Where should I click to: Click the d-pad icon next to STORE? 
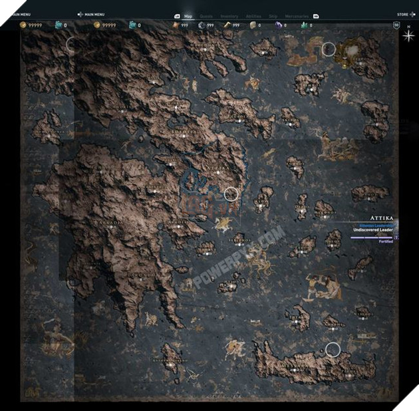[412, 15]
